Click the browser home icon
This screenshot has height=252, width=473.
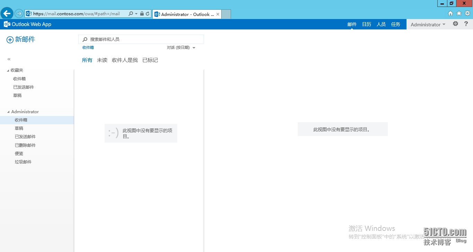(450, 13)
